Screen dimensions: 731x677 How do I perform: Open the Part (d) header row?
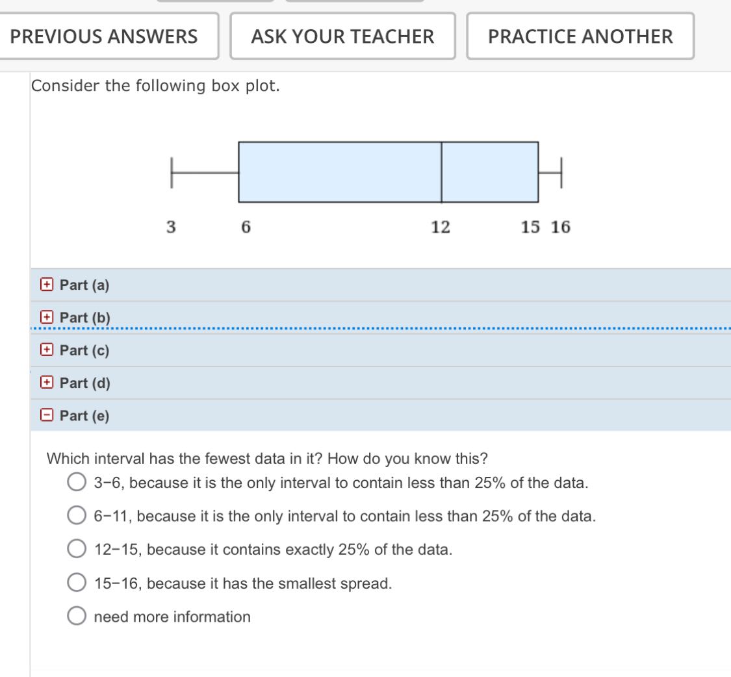83,383
